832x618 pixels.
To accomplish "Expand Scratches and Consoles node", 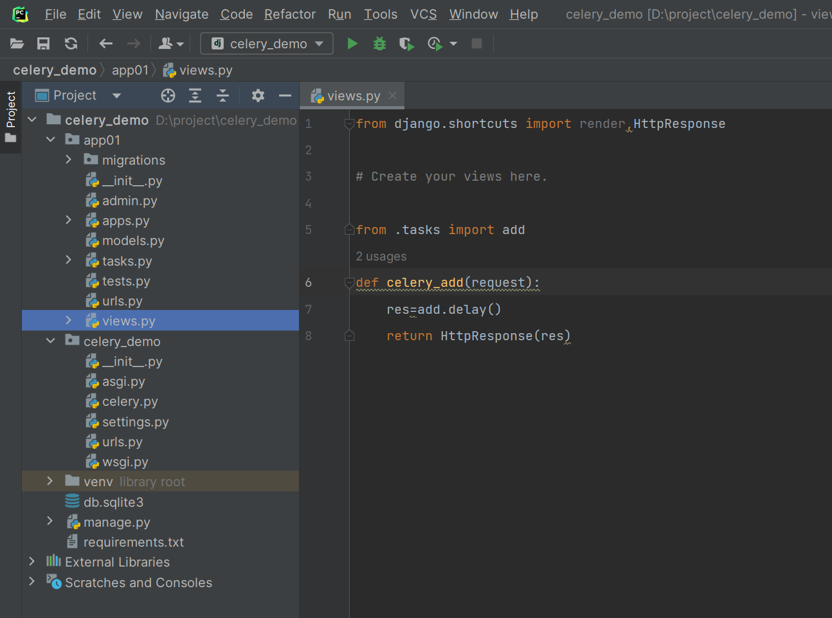I will (x=32, y=581).
